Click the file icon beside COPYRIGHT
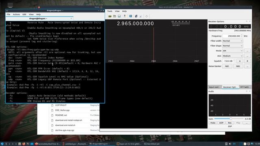 (x=52, y=105)
